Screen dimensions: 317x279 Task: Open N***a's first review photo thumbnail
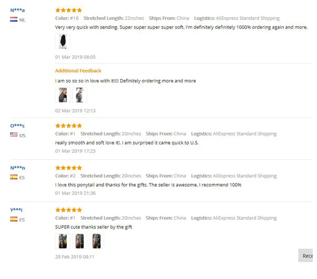[63, 41]
